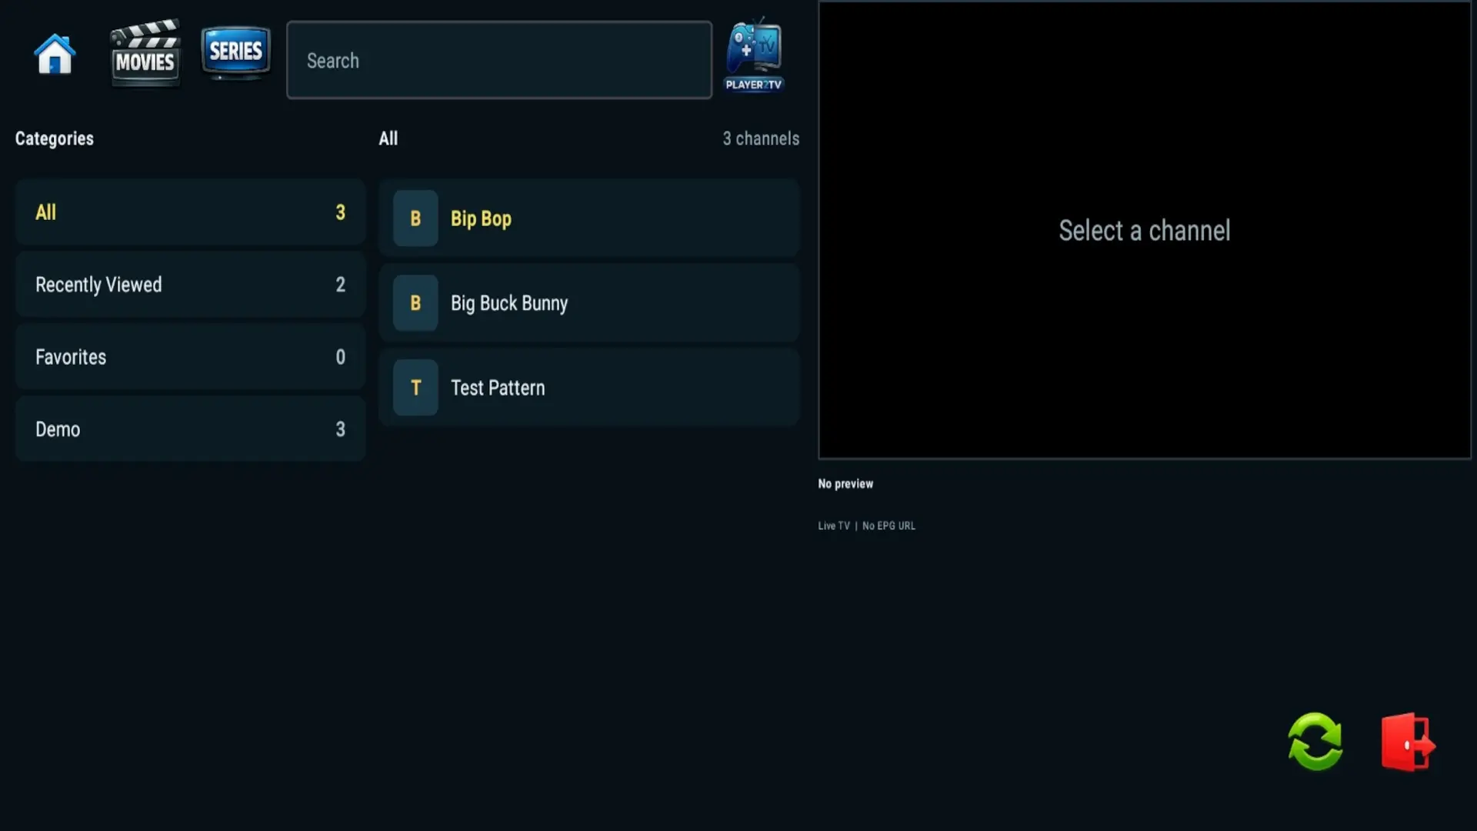The width and height of the screenshot is (1477, 831).
Task: Click the 'No EPG URL' status text
Action: 889,526
